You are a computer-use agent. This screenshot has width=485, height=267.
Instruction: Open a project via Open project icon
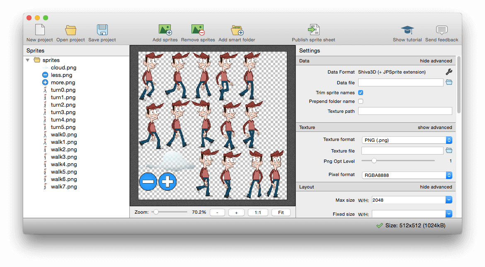point(70,30)
